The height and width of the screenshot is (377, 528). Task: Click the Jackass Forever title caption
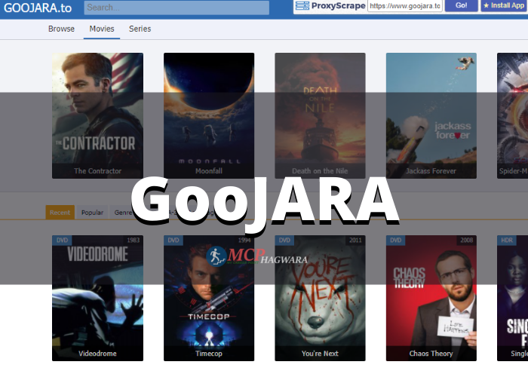point(431,171)
